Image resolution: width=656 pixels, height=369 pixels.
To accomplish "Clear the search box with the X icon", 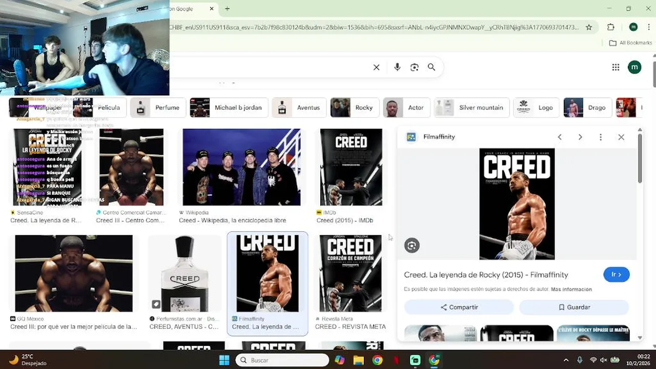I will click(x=376, y=67).
